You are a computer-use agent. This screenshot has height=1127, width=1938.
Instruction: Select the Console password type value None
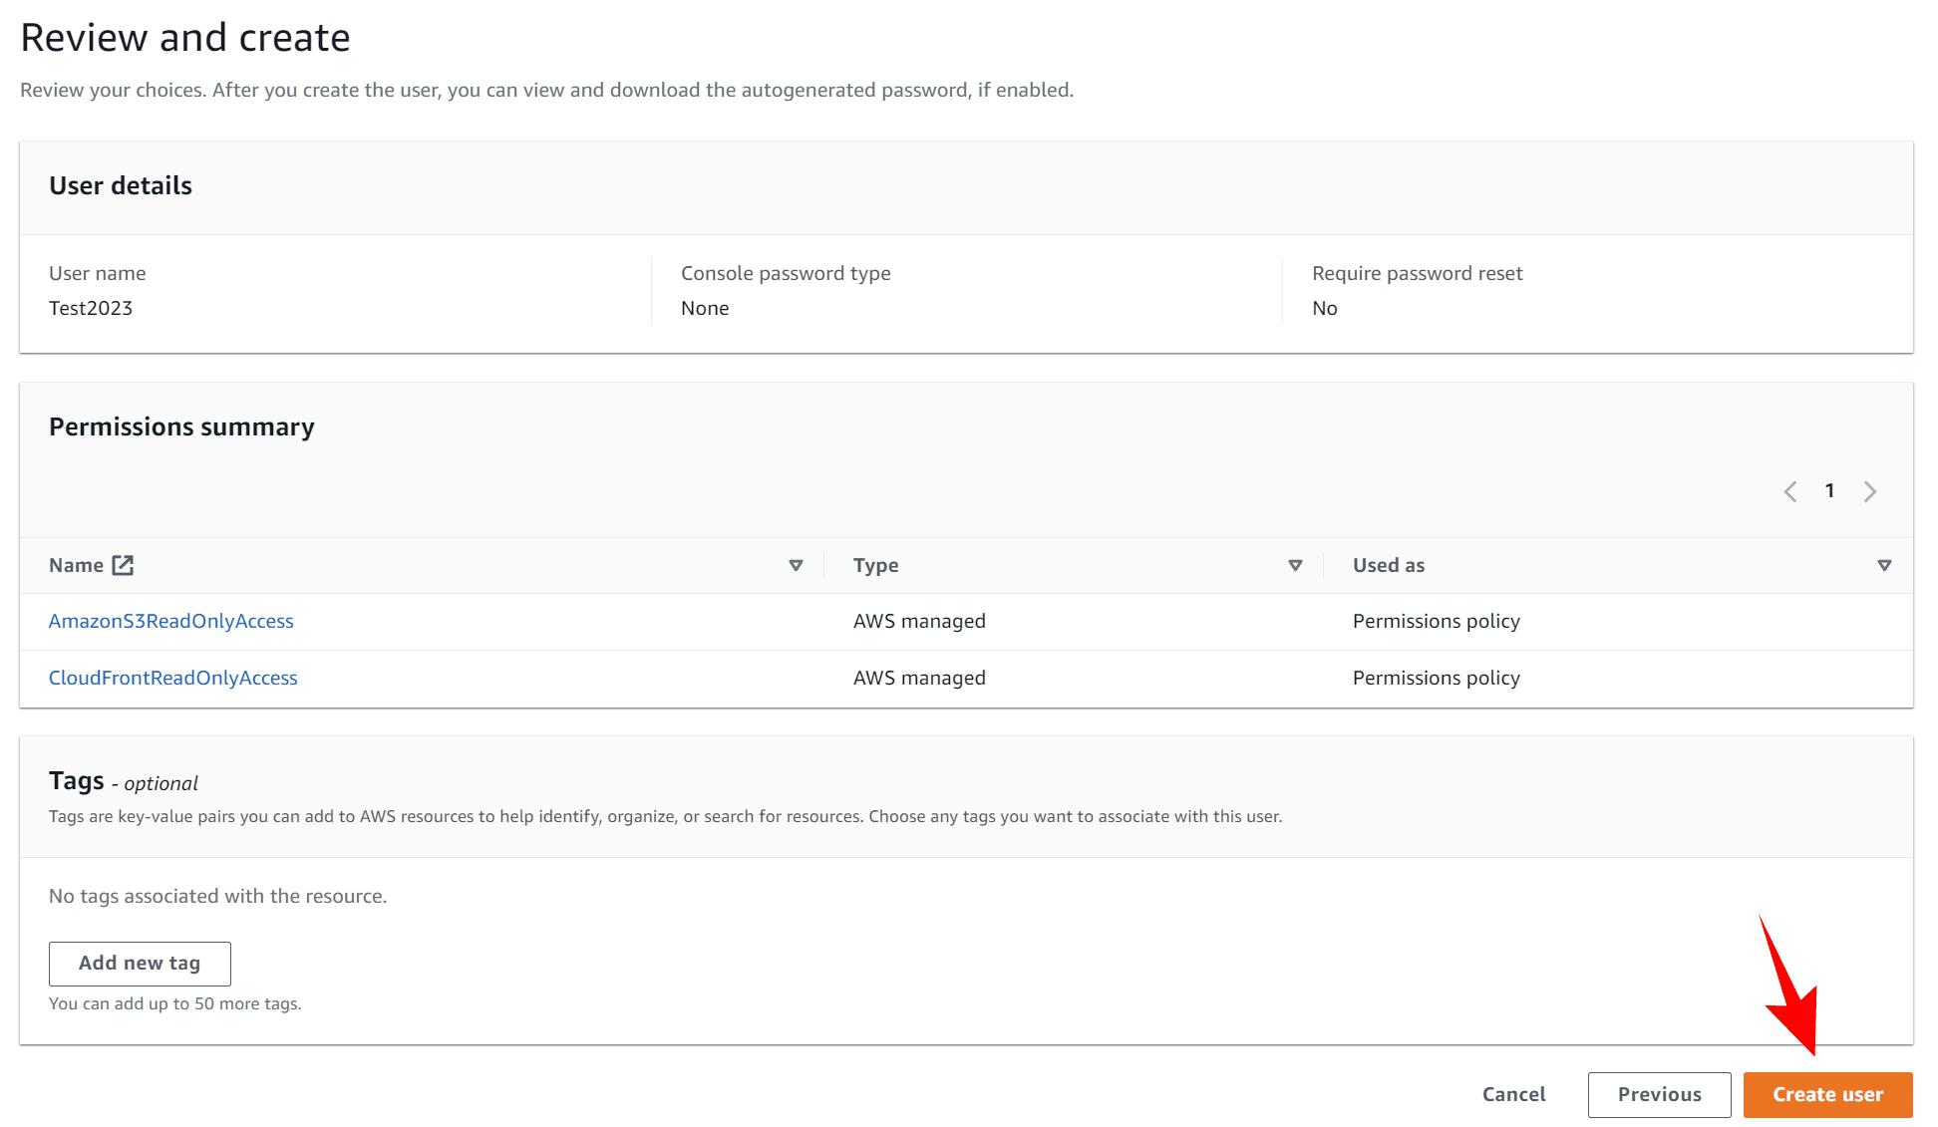pos(705,308)
